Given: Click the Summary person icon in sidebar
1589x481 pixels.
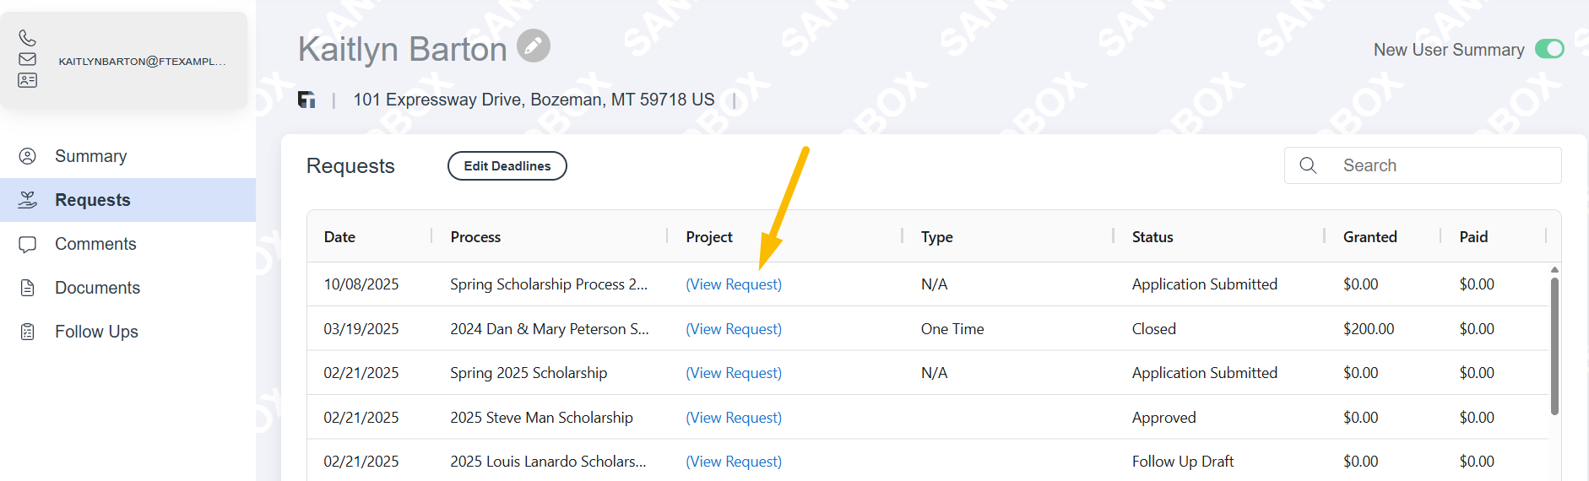Looking at the screenshot, I should (x=28, y=156).
